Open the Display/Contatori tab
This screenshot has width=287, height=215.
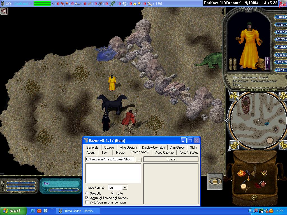tap(153, 147)
